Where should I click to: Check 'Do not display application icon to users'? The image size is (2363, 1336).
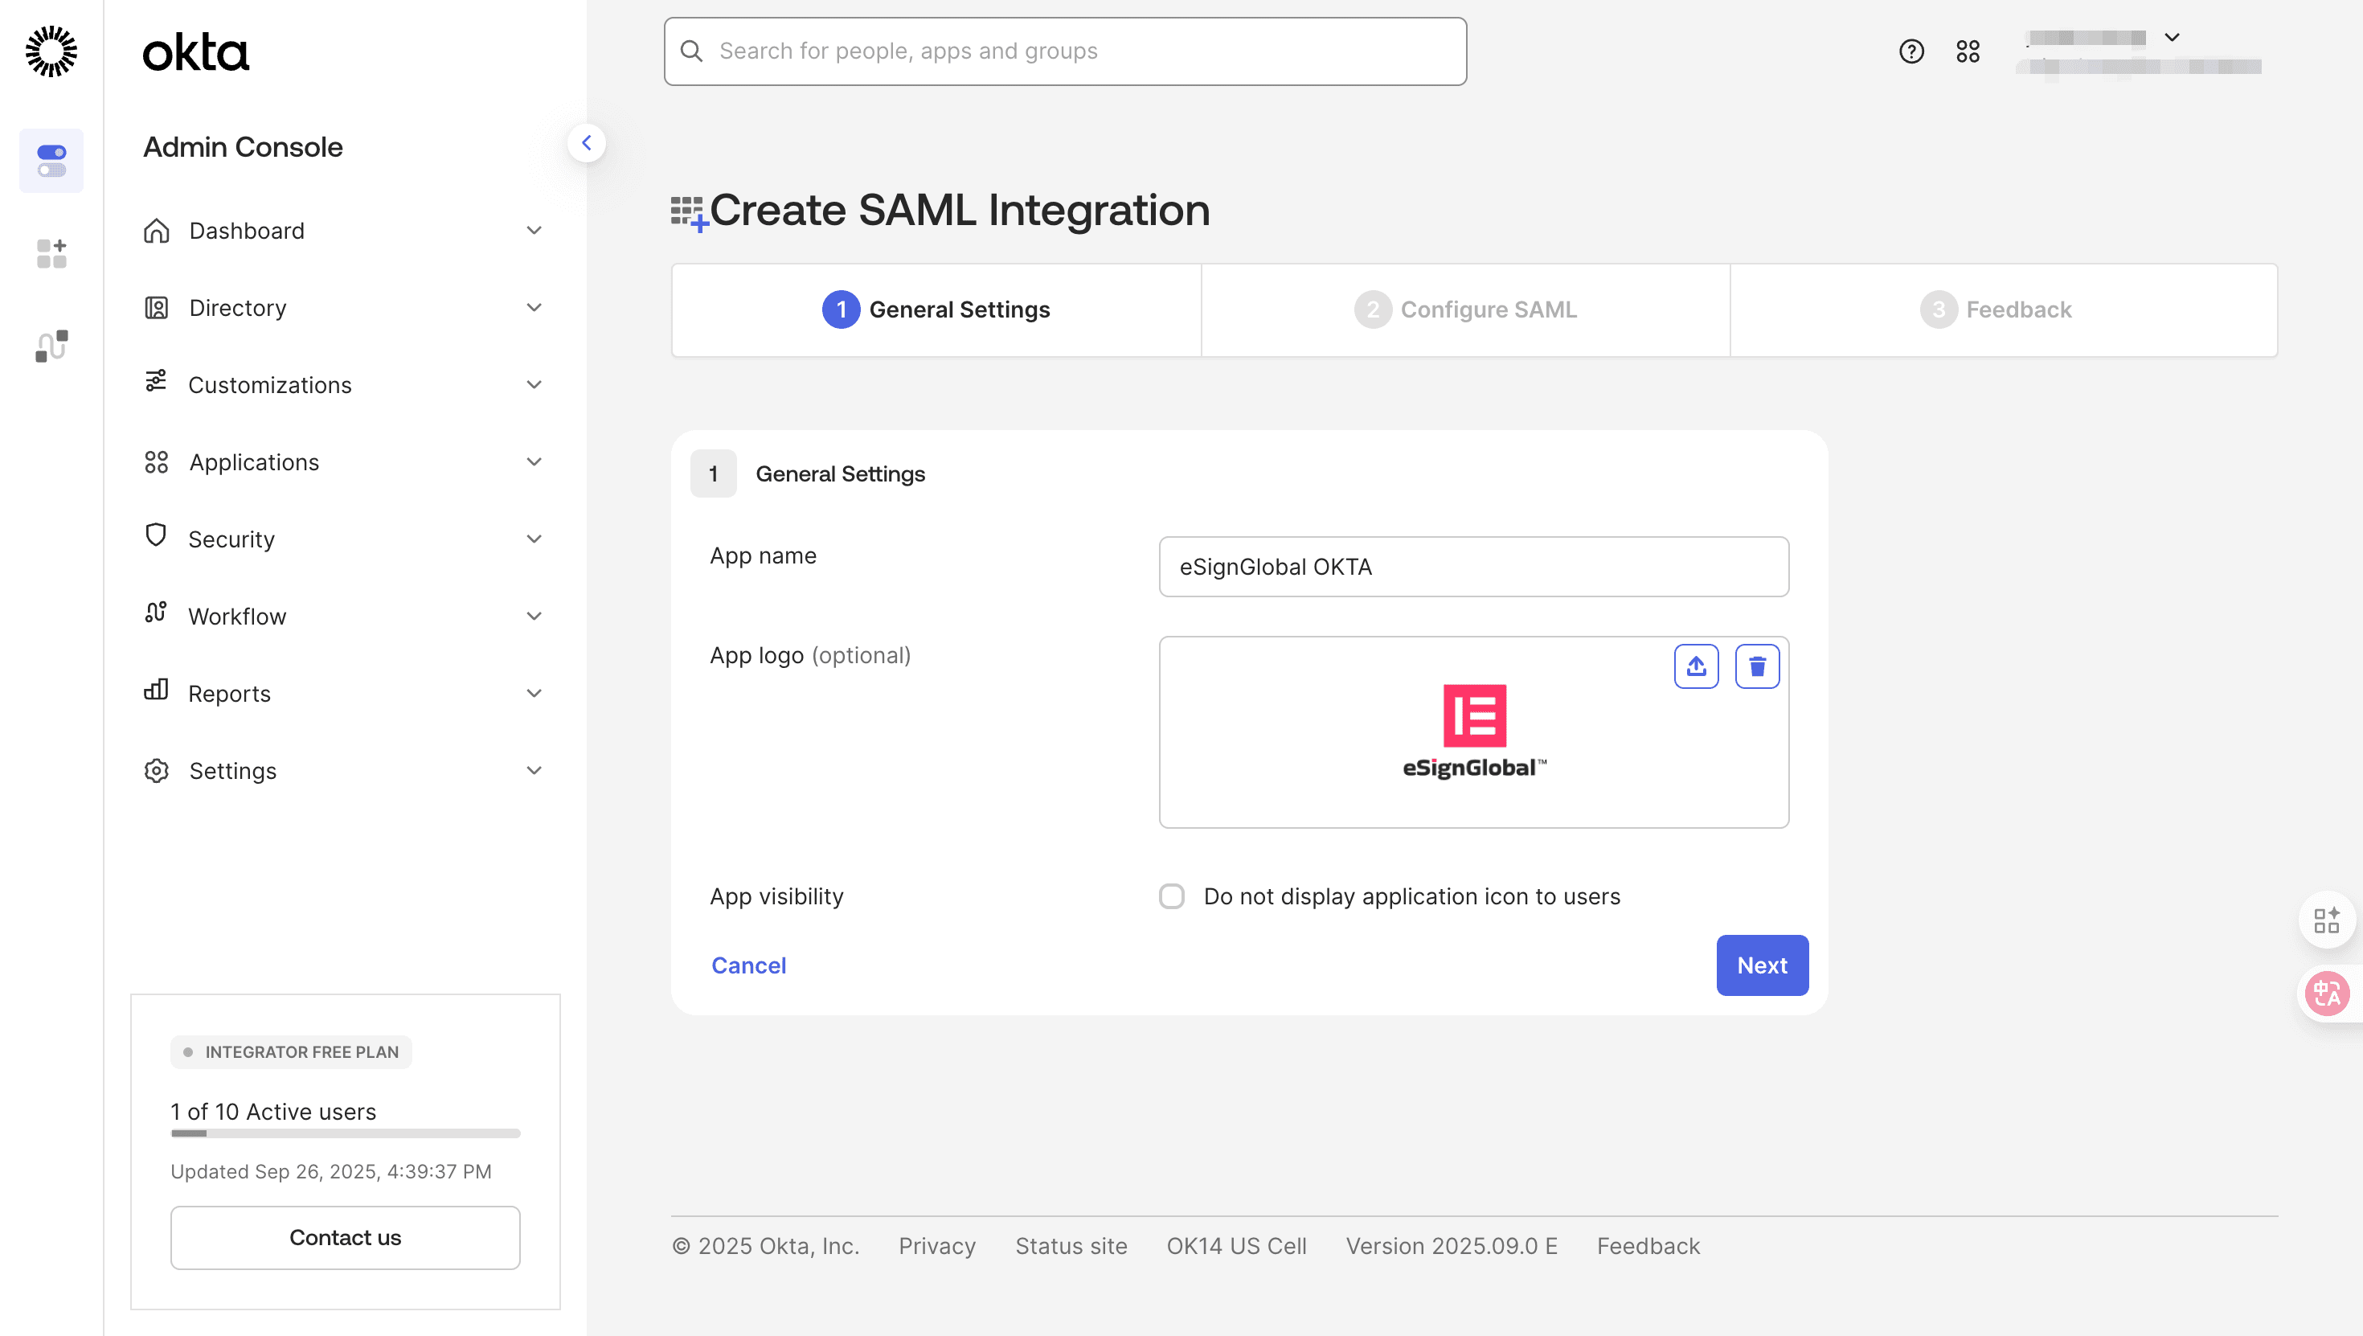[1171, 896]
